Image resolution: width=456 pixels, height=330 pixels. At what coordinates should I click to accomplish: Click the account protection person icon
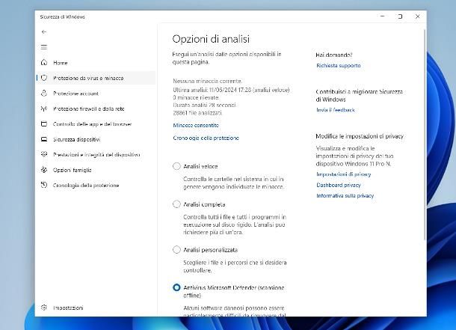point(44,93)
